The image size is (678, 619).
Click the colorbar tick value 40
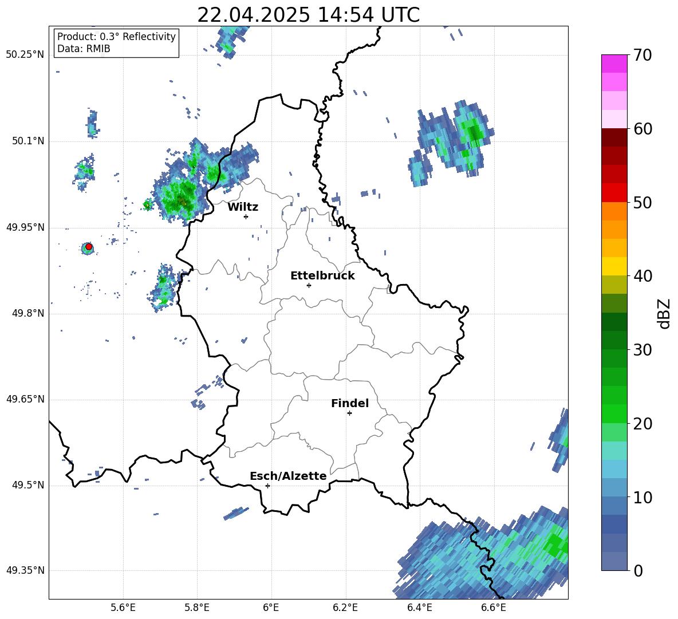click(x=642, y=276)
